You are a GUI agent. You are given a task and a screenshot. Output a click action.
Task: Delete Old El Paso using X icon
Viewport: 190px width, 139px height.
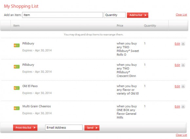pyautogui.click(x=183, y=86)
